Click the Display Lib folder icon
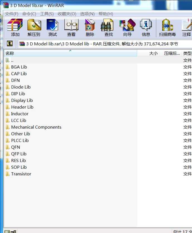 point(8,100)
